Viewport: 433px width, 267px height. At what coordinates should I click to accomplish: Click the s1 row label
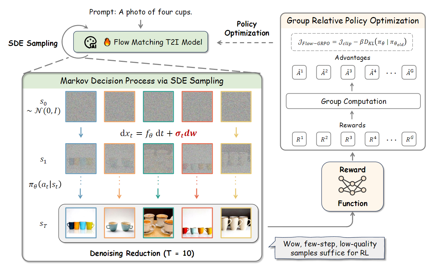pyautogui.click(x=43, y=159)
